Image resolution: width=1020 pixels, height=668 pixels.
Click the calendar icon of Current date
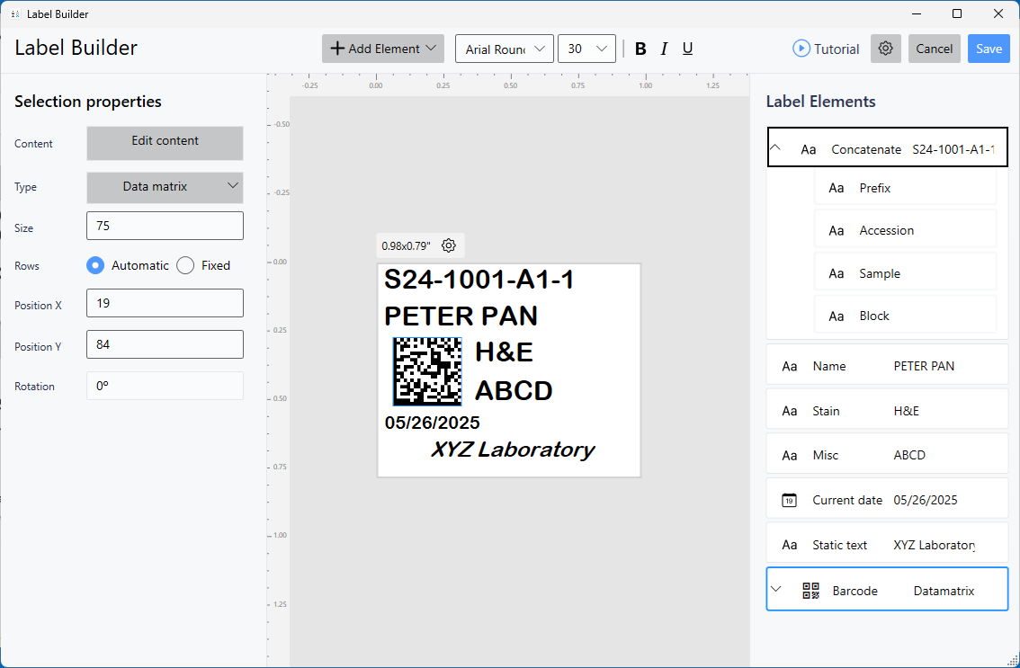tap(789, 500)
